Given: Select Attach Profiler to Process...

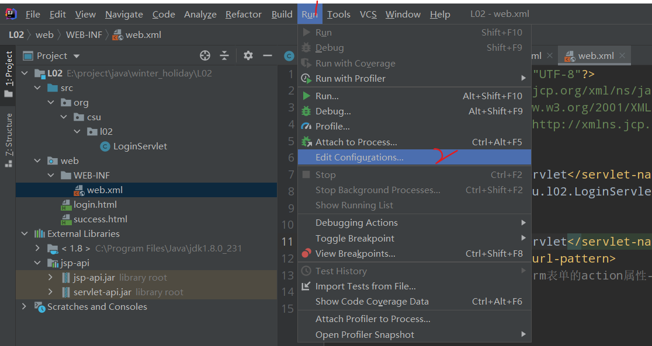Looking at the screenshot, I should (x=415, y=319).
